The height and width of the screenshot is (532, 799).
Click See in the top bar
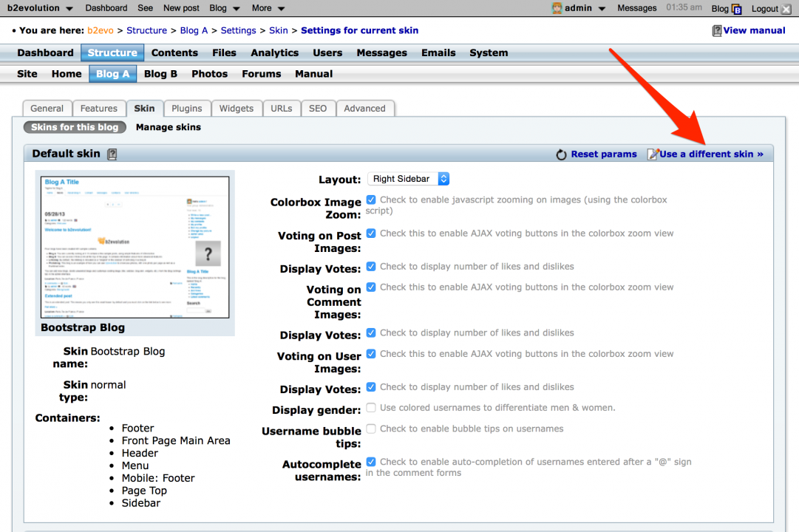tap(145, 8)
